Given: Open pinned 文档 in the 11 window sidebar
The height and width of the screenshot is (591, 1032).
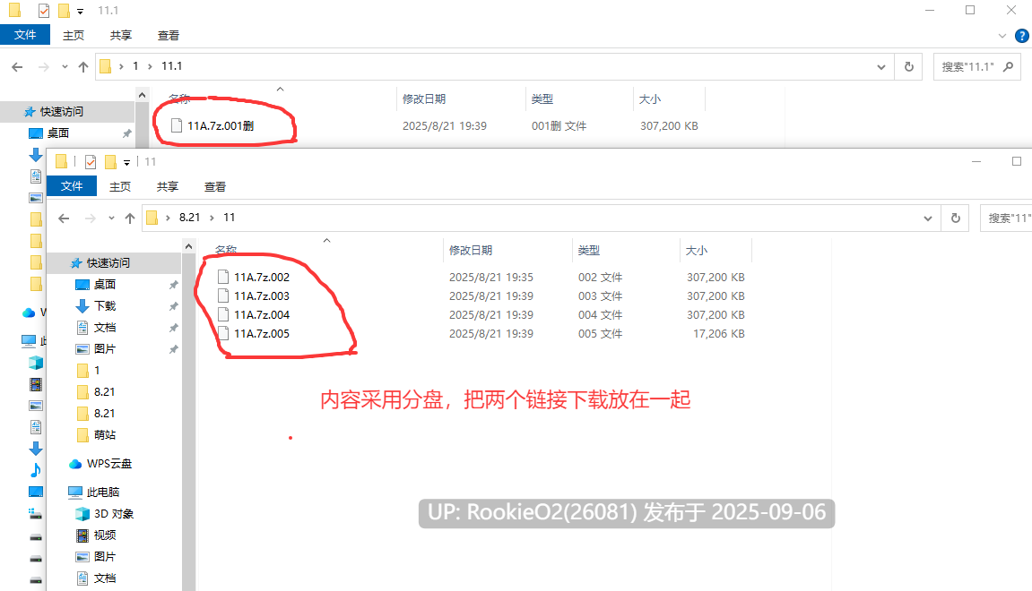Looking at the screenshot, I should 105,328.
